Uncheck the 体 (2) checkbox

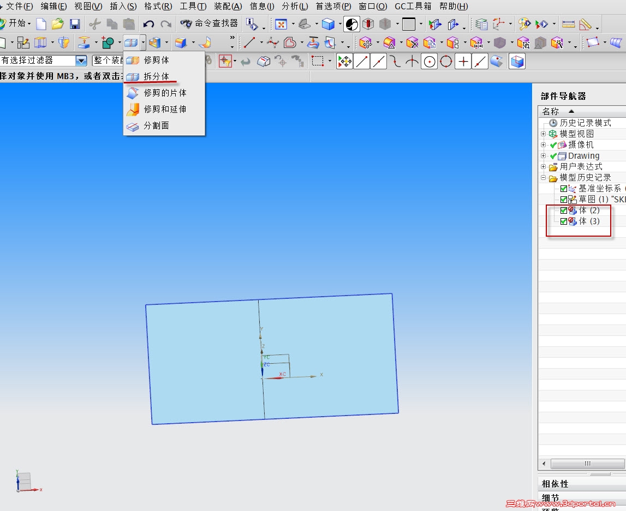pos(564,210)
